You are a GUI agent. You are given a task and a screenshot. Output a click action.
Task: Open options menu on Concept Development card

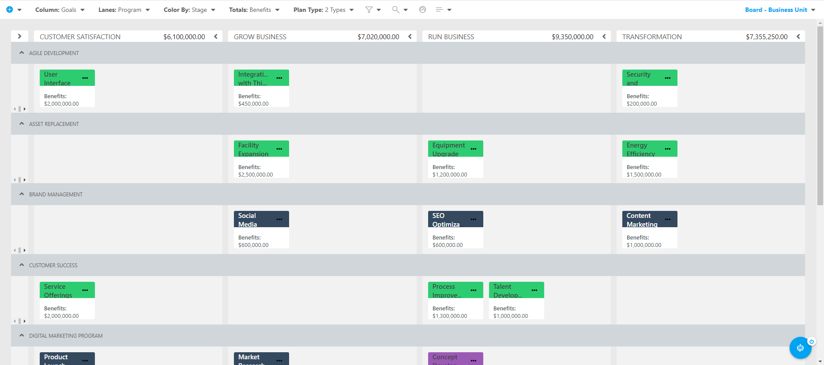pos(474,361)
